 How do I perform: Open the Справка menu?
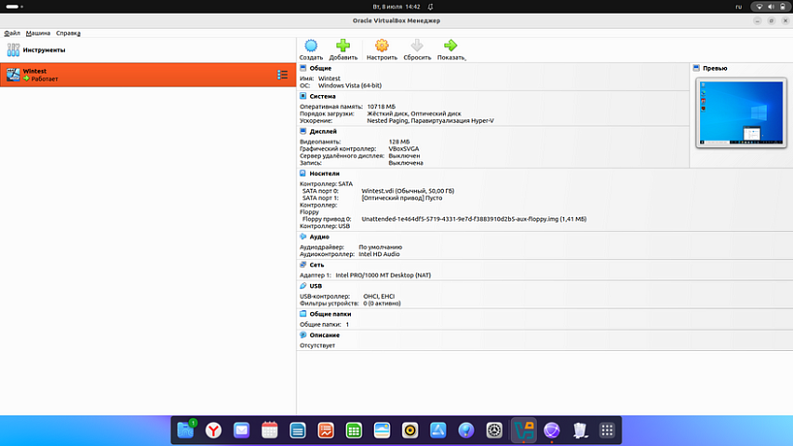point(68,33)
